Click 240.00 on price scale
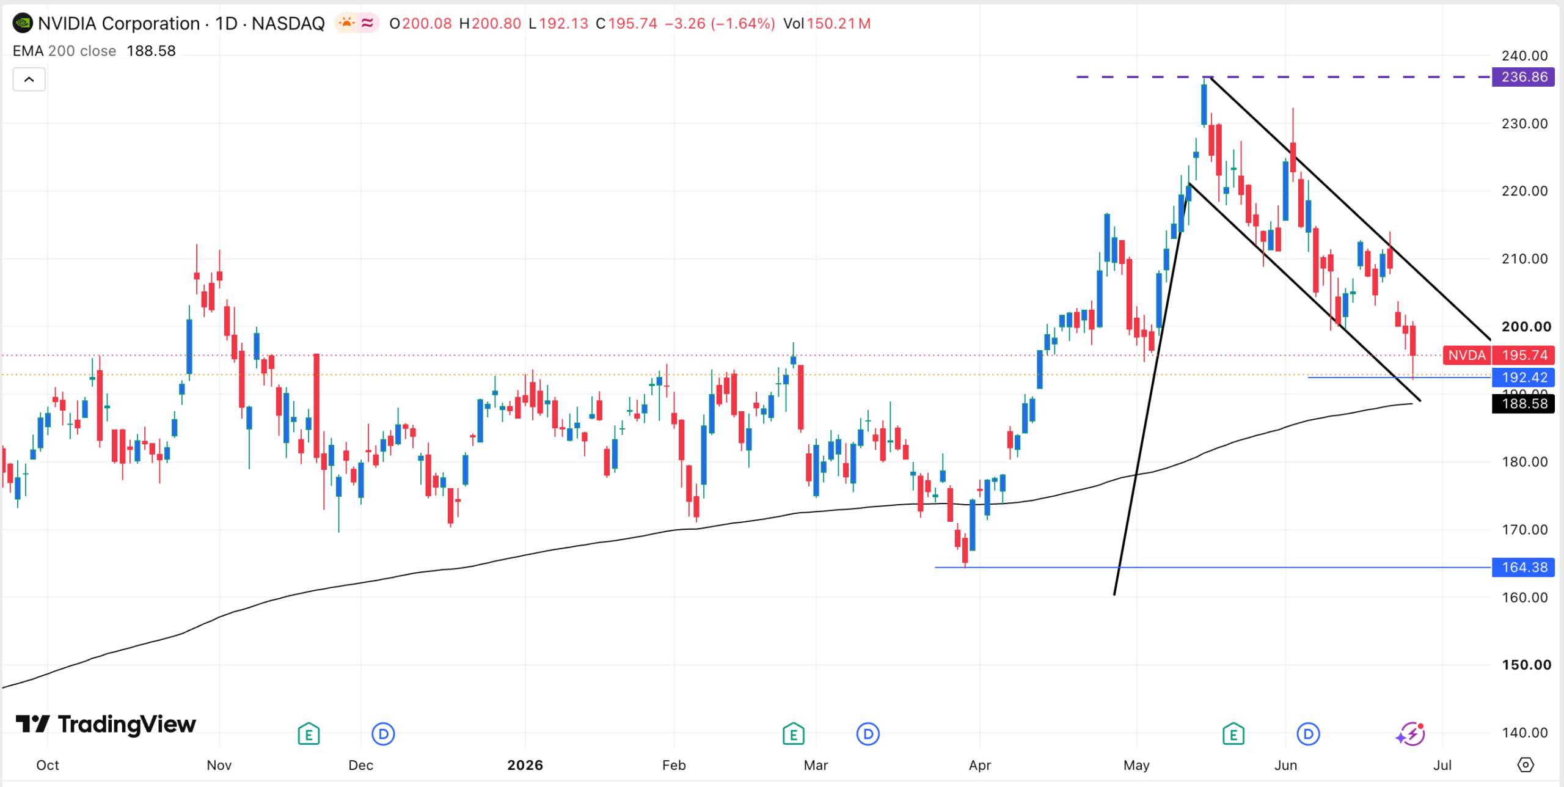1564x787 pixels. coord(1525,56)
